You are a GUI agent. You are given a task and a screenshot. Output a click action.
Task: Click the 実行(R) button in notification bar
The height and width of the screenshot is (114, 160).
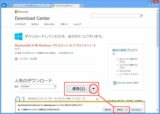pyautogui.click(x=108, y=110)
